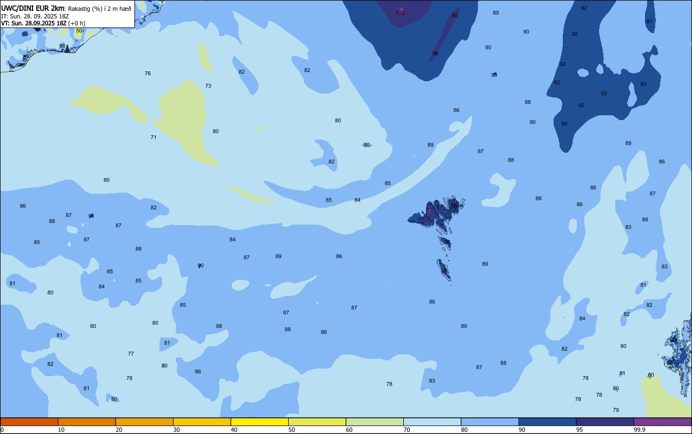This screenshot has height=434, width=692.
Task: Click the '93' humidity value on map
Action: [x=643, y=84]
